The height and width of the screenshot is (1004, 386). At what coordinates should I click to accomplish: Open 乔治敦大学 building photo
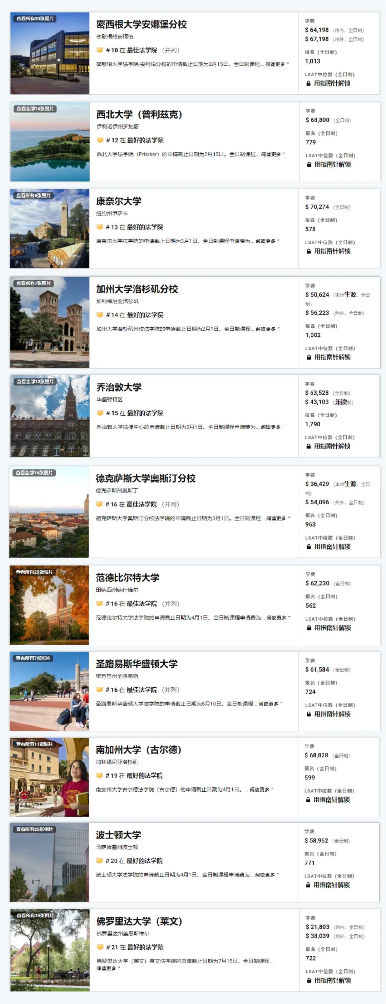[50, 416]
